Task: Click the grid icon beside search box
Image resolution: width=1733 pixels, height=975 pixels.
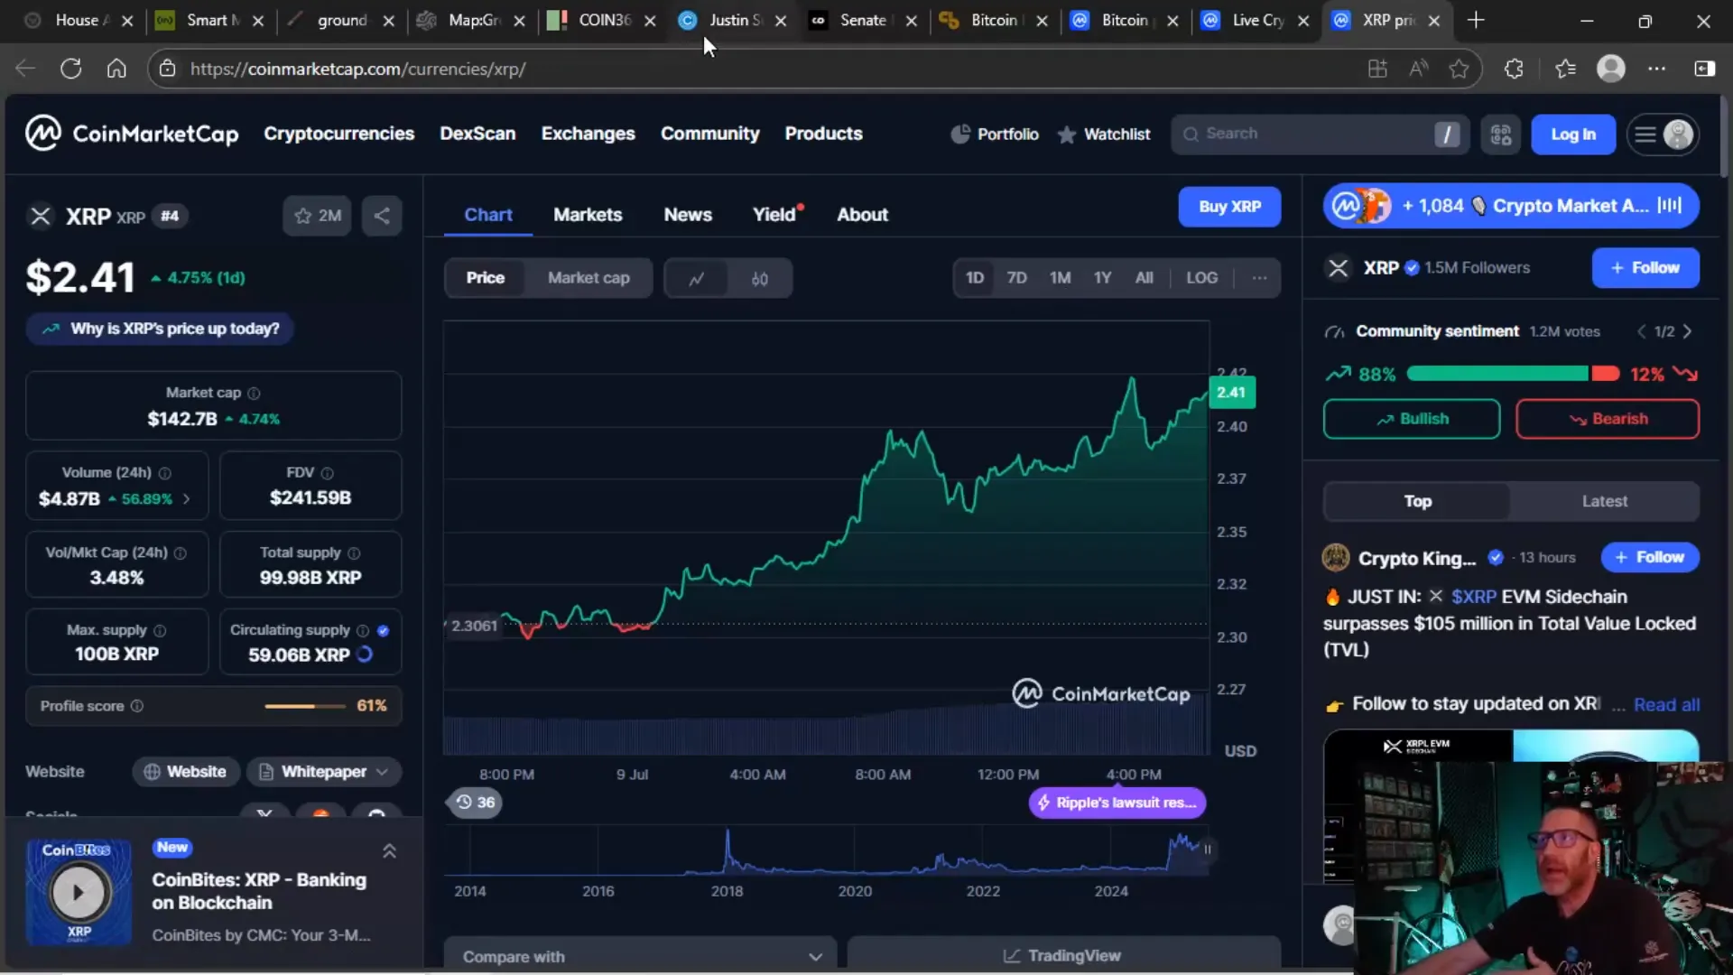Action: [x=1500, y=135]
